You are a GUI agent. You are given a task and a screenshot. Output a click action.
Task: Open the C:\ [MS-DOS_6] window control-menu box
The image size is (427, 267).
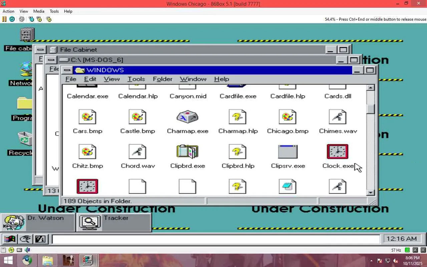point(51,60)
